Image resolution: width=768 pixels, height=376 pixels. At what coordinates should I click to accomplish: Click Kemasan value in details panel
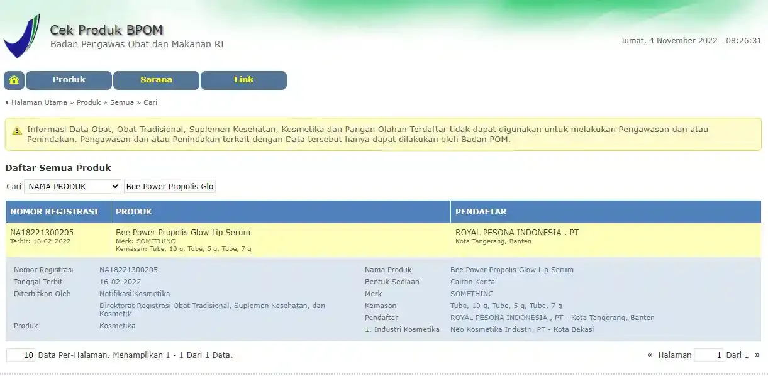click(x=506, y=306)
